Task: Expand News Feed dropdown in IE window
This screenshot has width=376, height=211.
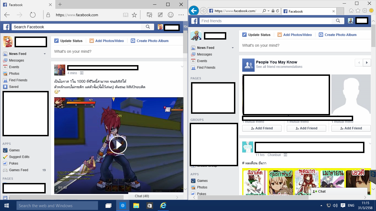Action: pyautogui.click(x=233, y=48)
